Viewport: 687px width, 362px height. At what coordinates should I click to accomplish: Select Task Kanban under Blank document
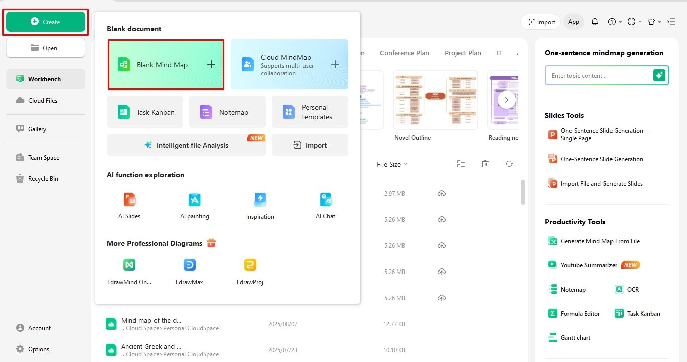click(145, 112)
